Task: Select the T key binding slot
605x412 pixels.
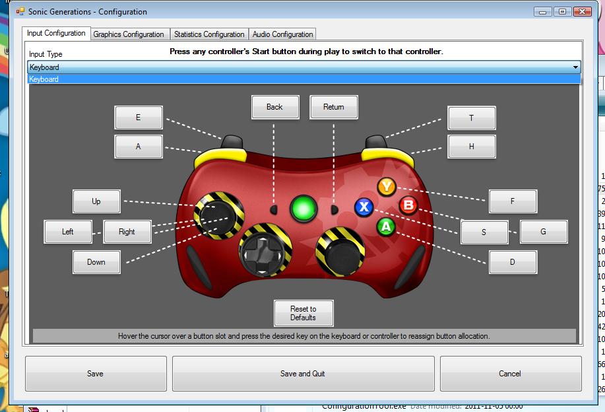Action: click(472, 118)
